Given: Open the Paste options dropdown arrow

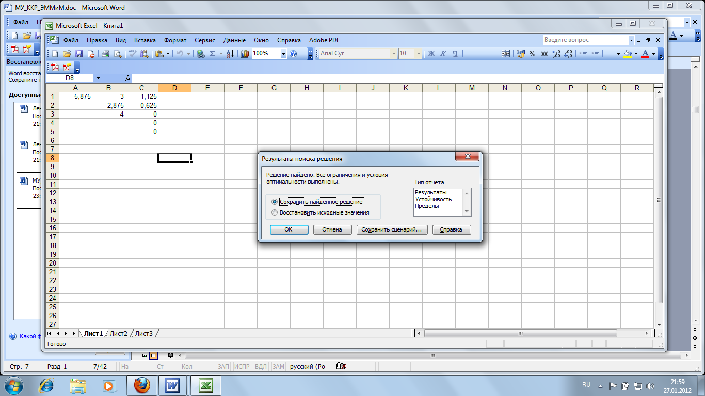Looking at the screenshot, I should [168, 54].
